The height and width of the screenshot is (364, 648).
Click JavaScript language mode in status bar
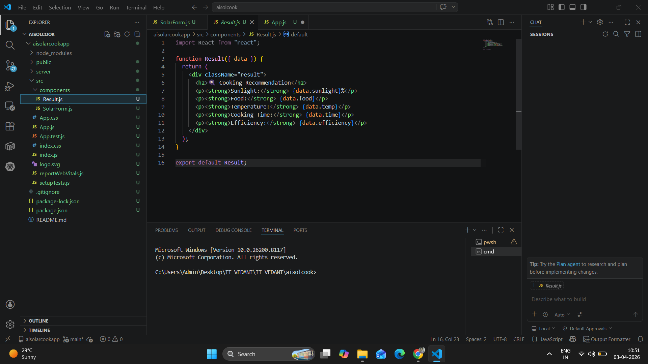pyautogui.click(x=551, y=339)
